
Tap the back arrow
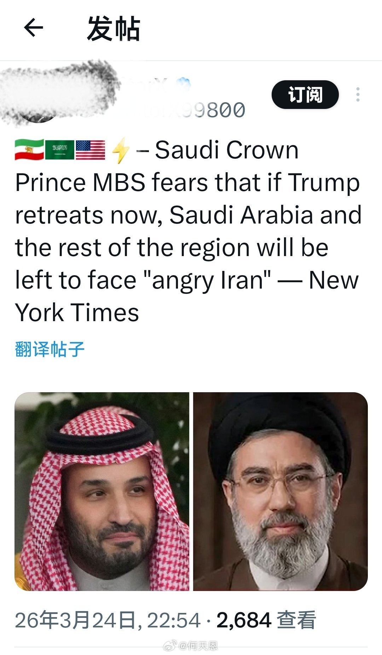coord(34,28)
